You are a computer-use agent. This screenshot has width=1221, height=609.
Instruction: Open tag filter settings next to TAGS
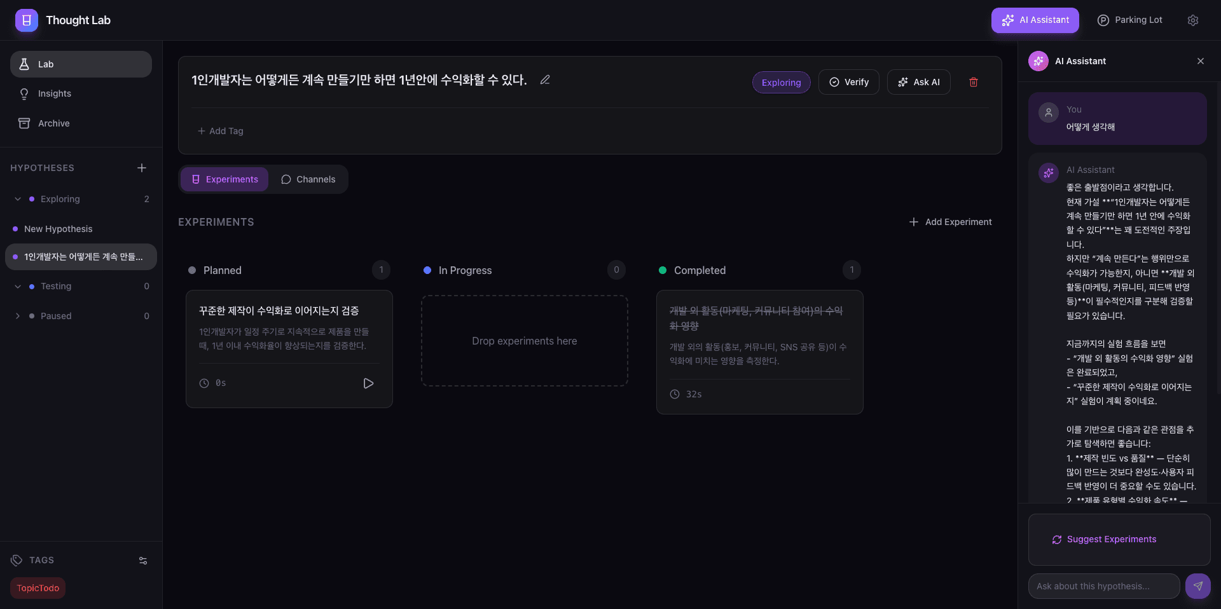click(142, 561)
